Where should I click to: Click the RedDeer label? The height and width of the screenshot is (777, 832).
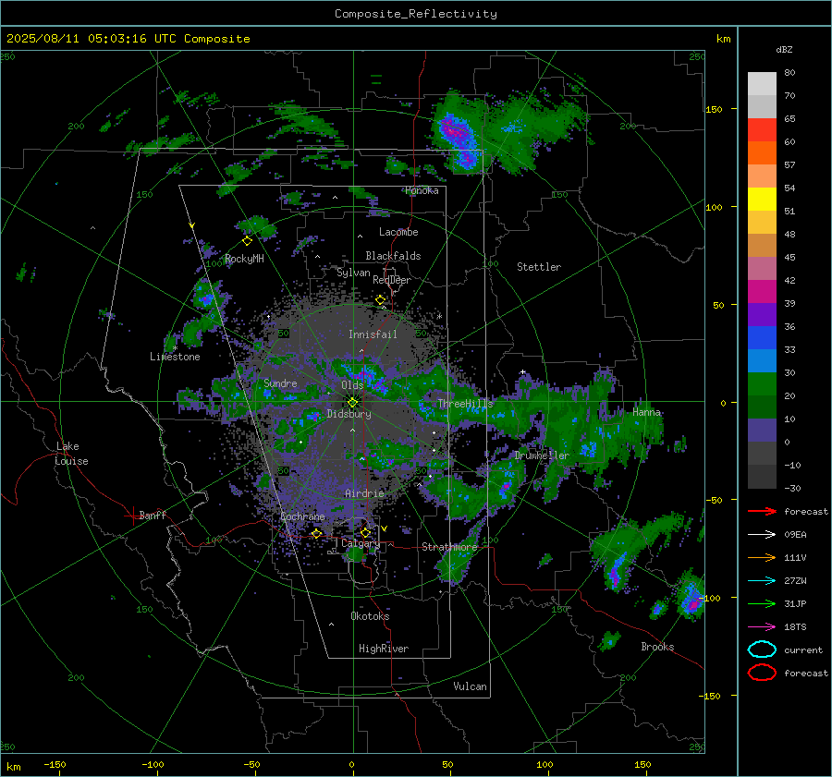392,280
